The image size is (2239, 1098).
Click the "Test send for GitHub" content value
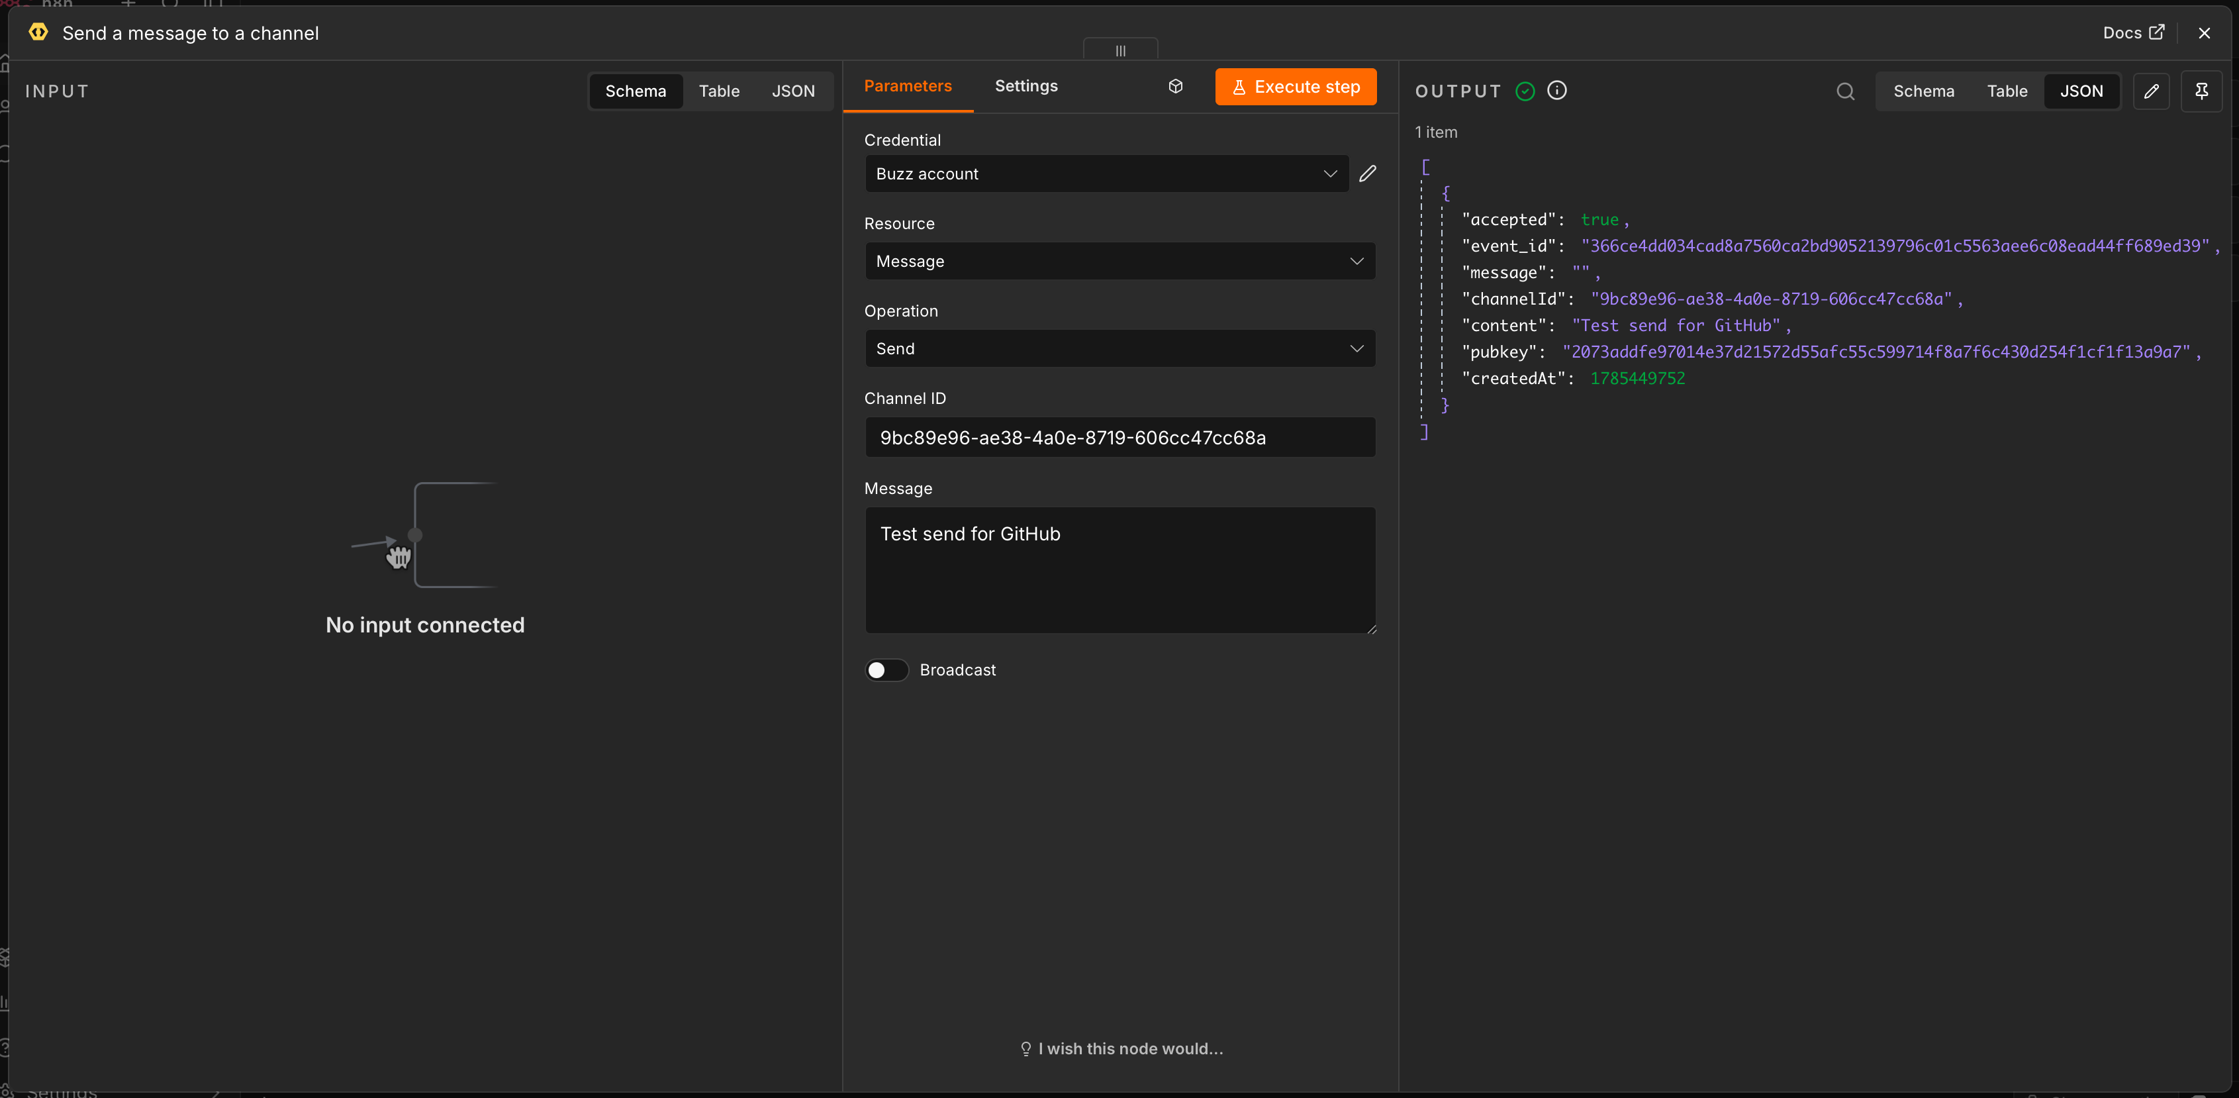(1676, 325)
